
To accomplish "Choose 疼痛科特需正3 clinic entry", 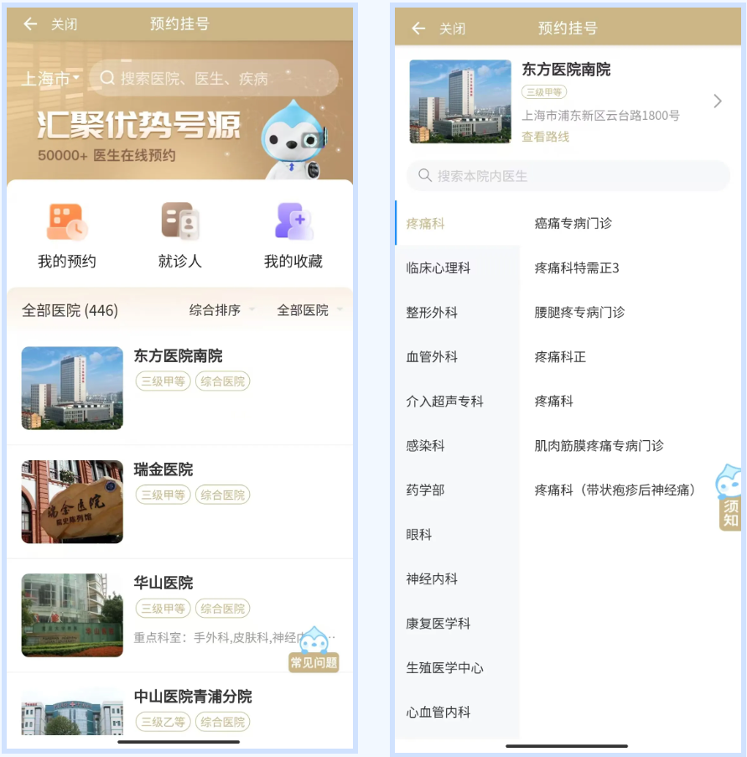I will coord(577,268).
